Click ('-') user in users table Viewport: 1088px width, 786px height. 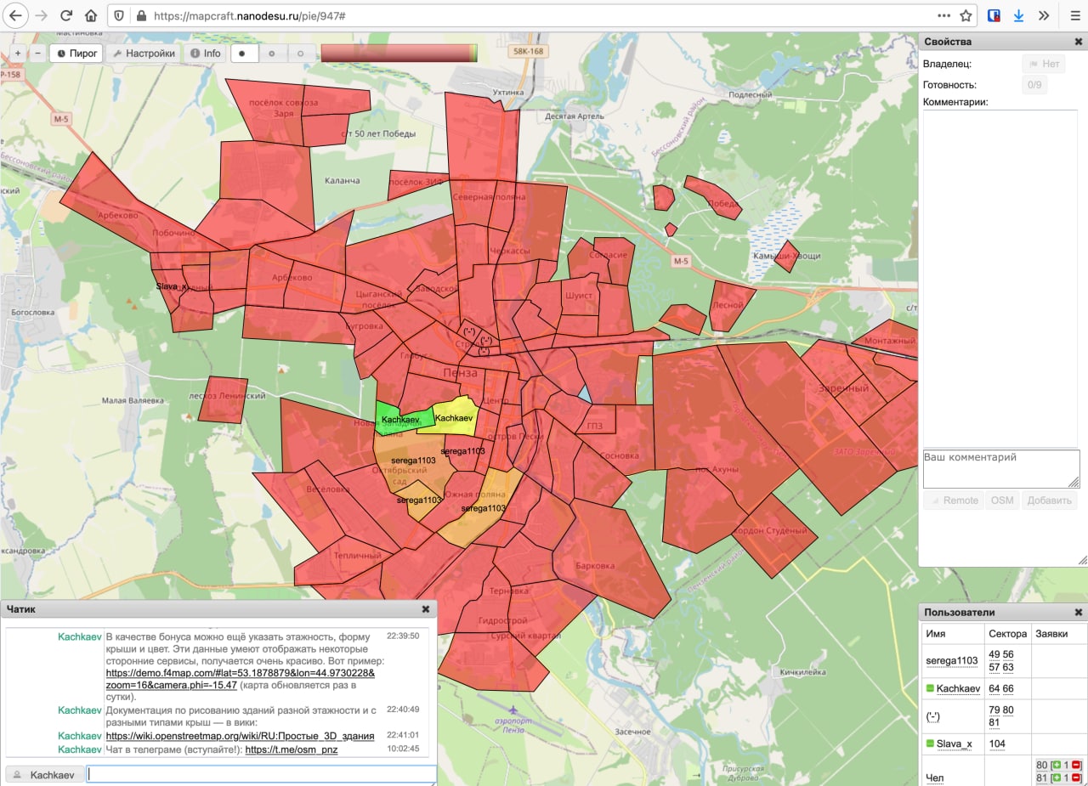coord(934,716)
